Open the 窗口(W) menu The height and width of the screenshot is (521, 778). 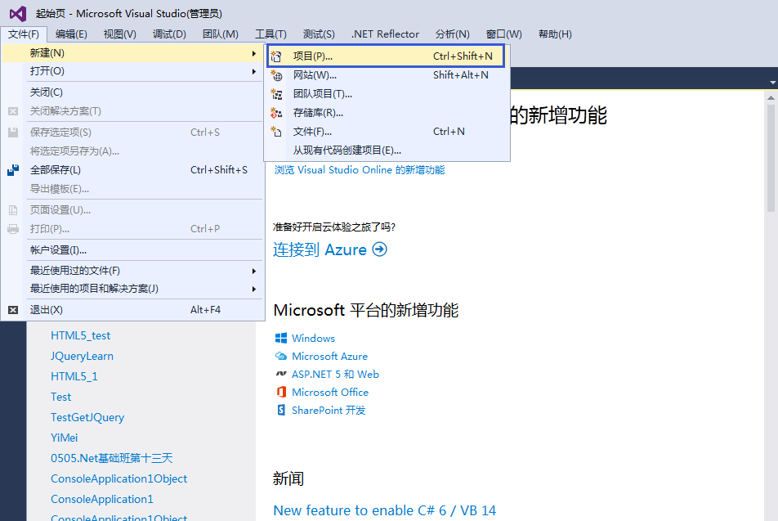[503, 34]
